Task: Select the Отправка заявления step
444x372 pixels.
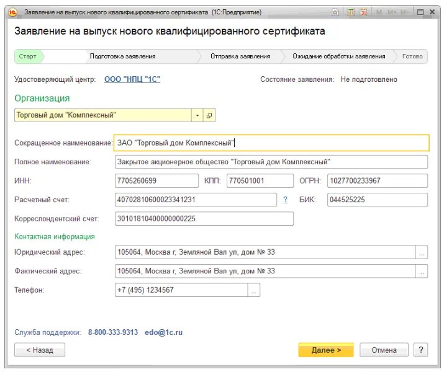Action: 240,56
